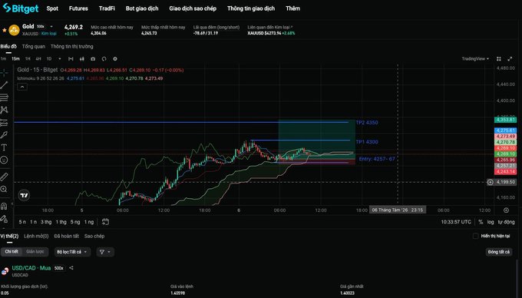Select the crosshair cursor tool
The image size is (522, 298).
(4, 72)
